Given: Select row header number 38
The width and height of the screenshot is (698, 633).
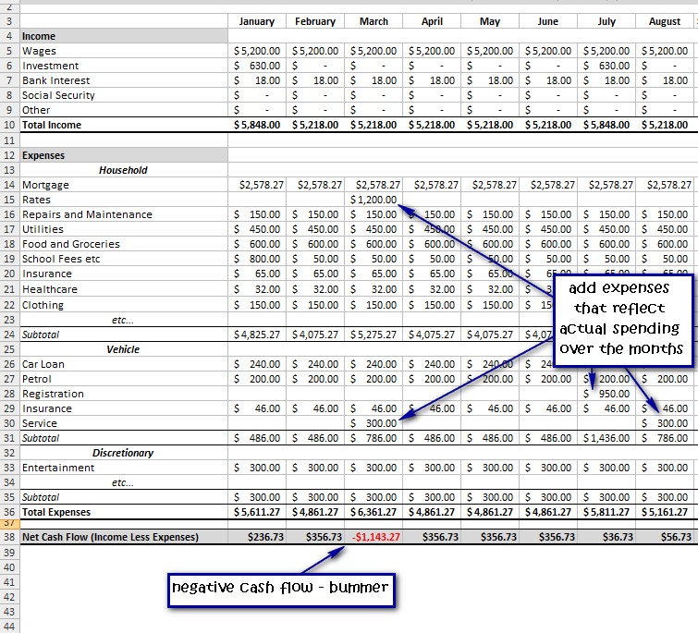Looking at the screenshot, I should tap(10, 537).
